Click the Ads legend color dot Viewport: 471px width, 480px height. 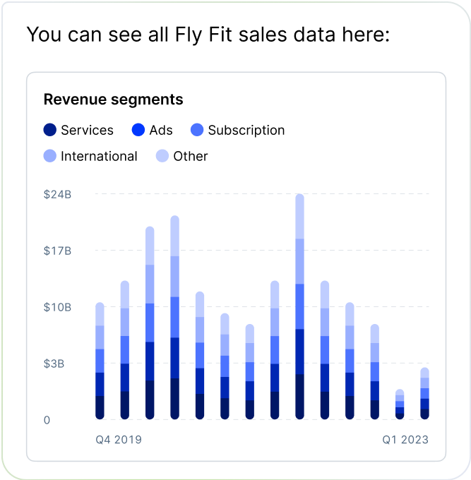click(x=139, y=130)
